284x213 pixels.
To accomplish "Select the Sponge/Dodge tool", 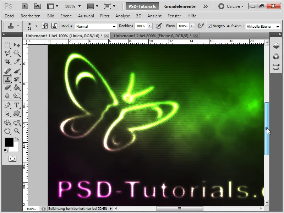I will (17, 95).
